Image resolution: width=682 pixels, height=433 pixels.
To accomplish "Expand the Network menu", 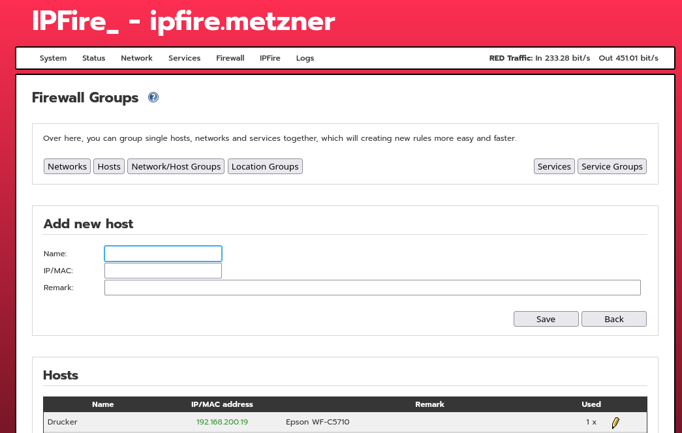I will [136, 58].
